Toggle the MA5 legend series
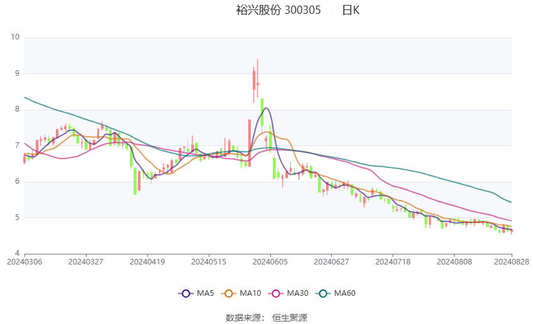This screenshot has height=324, width=533. coord(196,293)
